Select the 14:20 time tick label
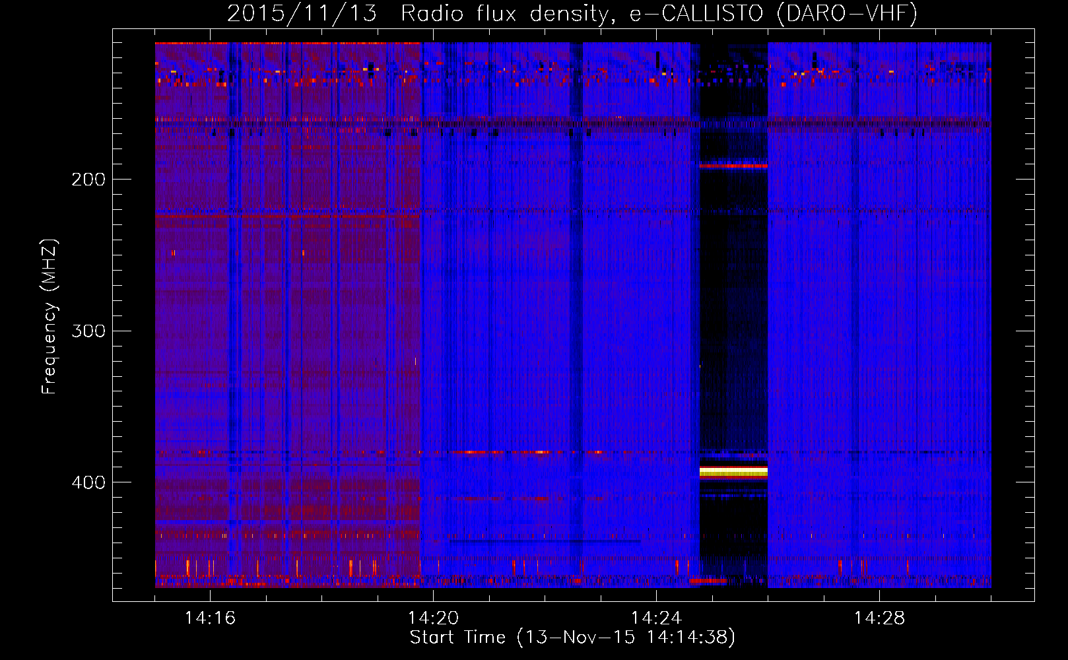1068x660 pixels. (433, 618)
